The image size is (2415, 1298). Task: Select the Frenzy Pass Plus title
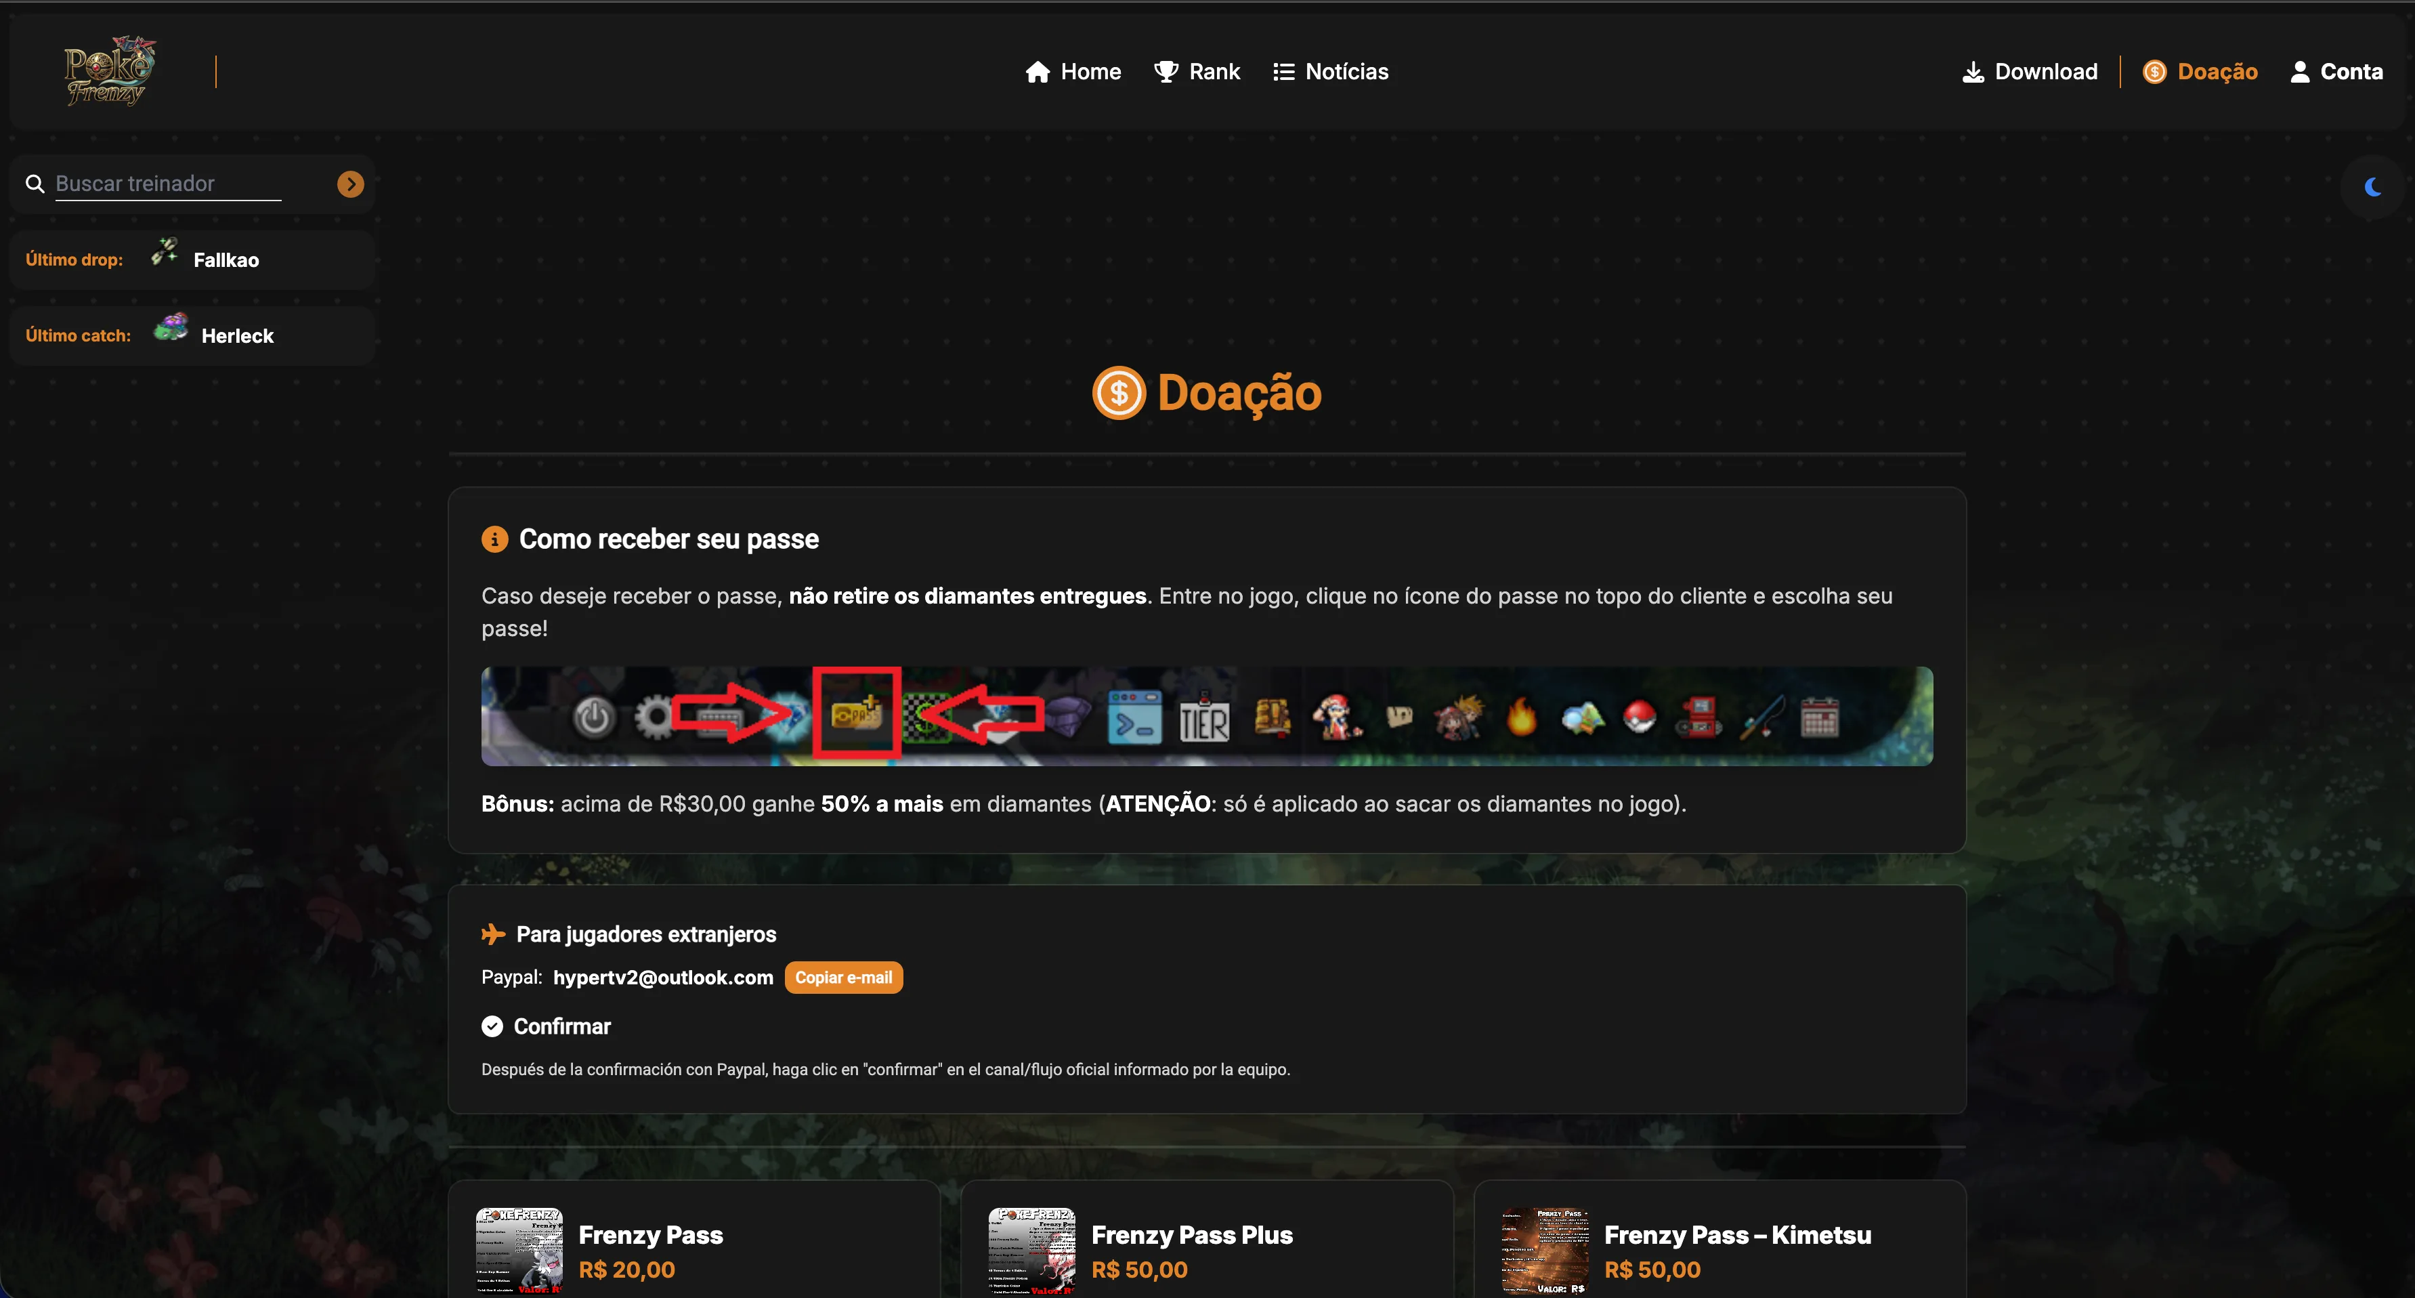pyautogui.click(x=1191, y=1235)
